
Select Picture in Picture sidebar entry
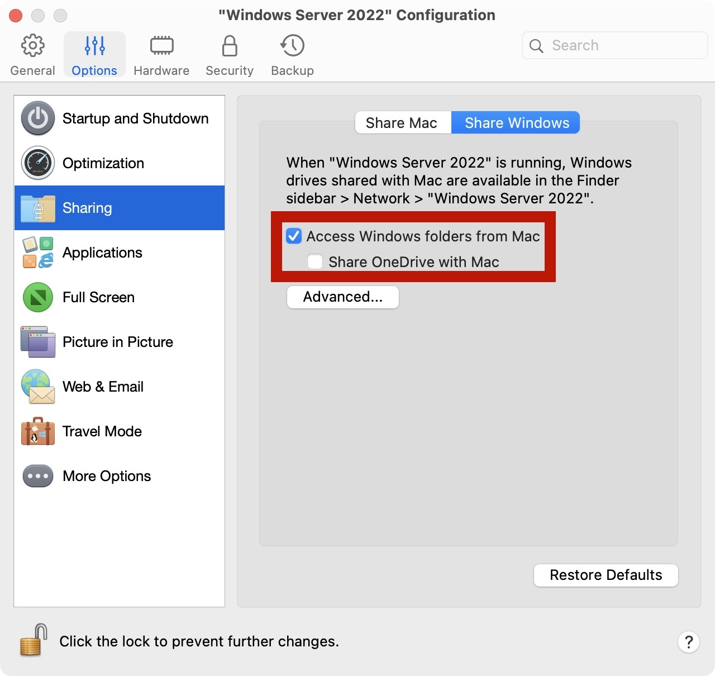coord(117,342)
